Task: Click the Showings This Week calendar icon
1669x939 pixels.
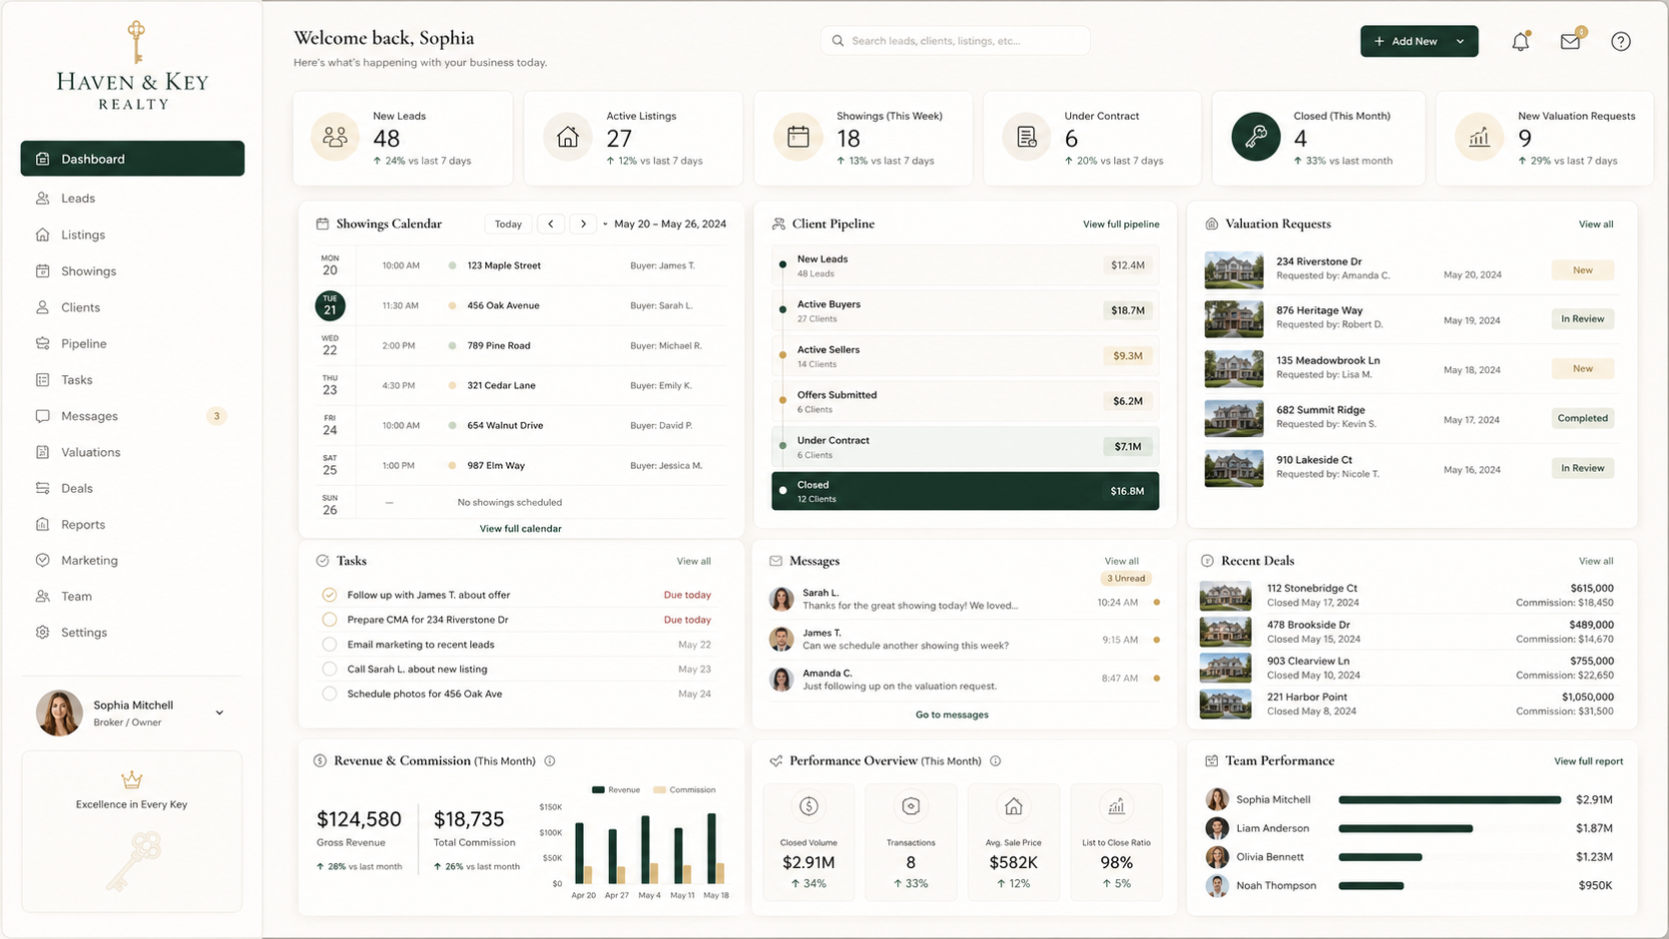Action: (799, 137)
